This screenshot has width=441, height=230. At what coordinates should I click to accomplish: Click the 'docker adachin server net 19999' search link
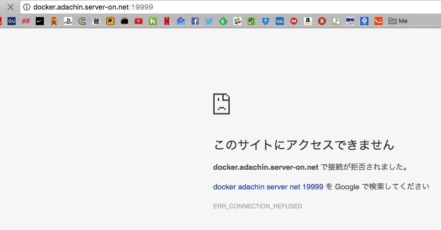(x=268, y=186)
